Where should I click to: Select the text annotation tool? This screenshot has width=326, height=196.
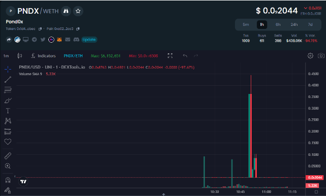coord(8,111)
